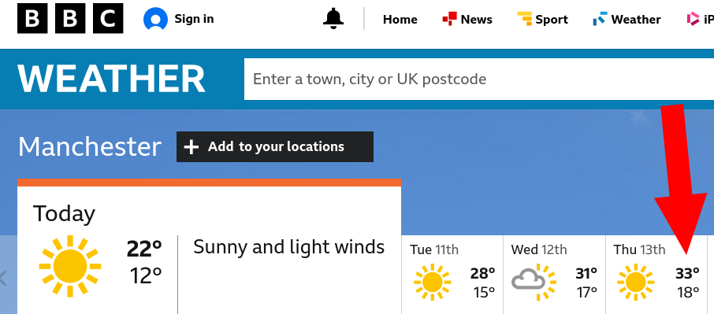
Task: Click the Sign in link
Action: click(x=178, y=19)
